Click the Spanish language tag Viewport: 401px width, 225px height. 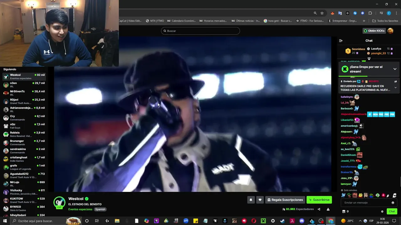[100, 209]
